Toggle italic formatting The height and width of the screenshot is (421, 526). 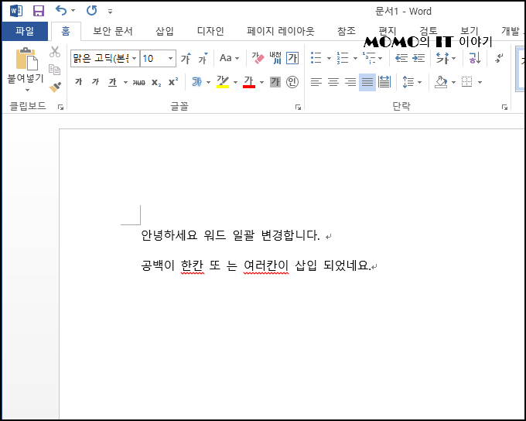[x=96, y=82]
